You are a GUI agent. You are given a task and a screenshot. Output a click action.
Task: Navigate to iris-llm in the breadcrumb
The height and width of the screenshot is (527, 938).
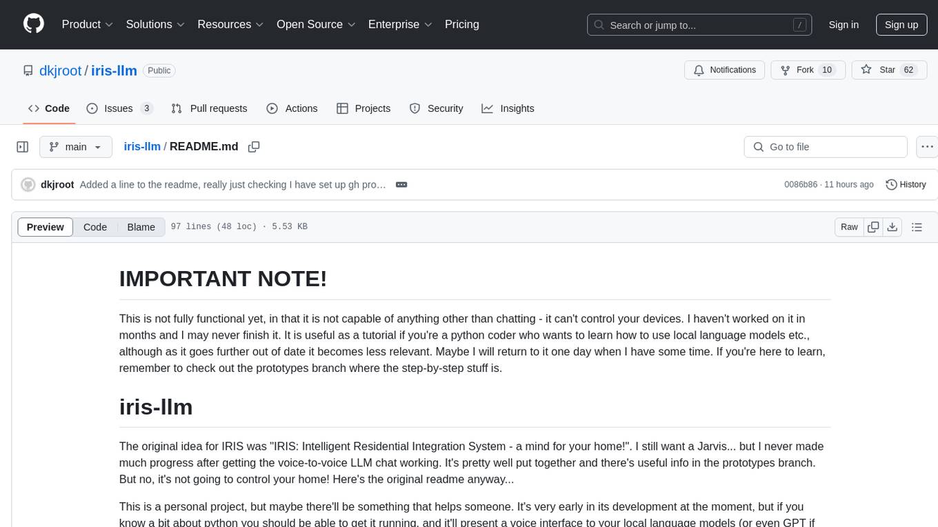[x=142, y=146]
